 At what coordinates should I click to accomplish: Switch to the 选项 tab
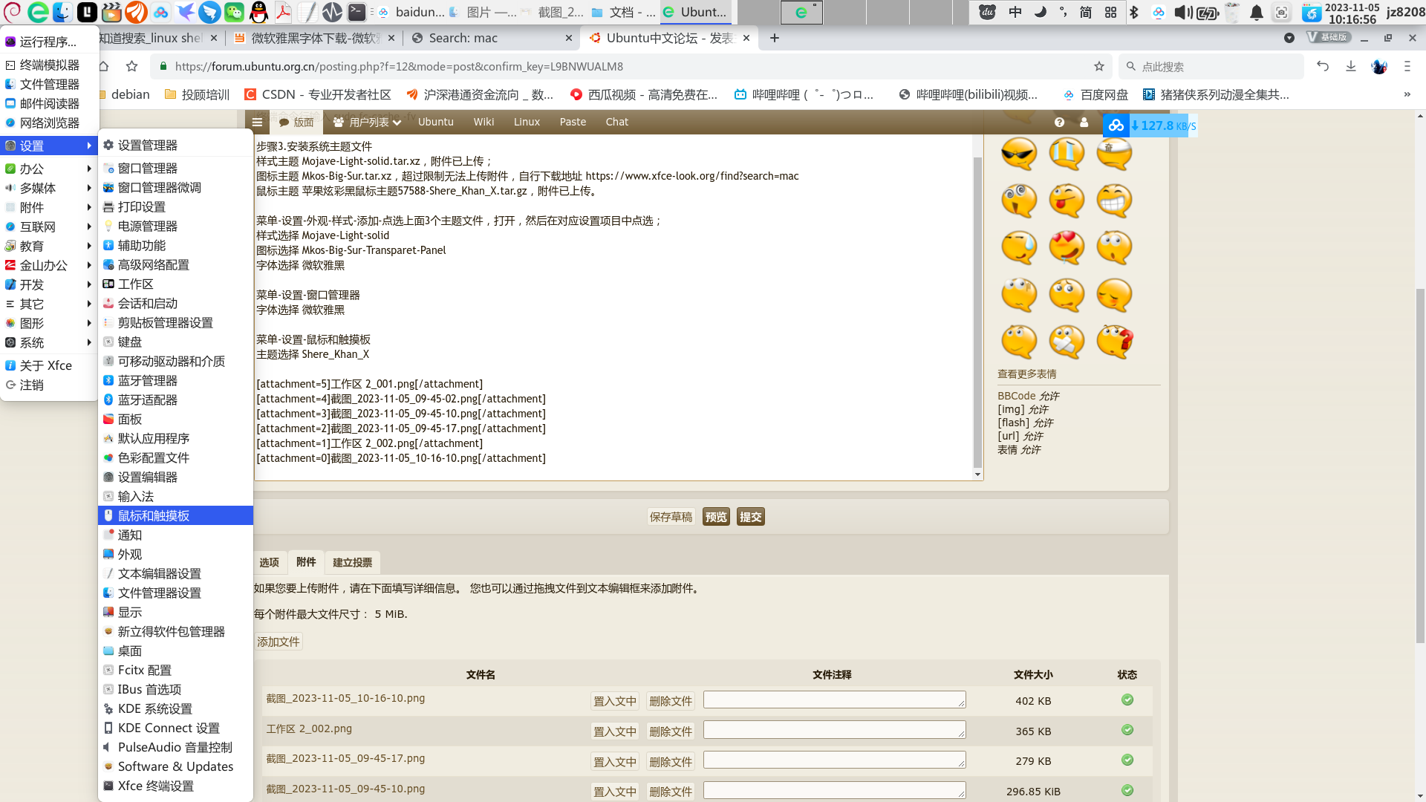pyautogui.click(x=269, y=562)
